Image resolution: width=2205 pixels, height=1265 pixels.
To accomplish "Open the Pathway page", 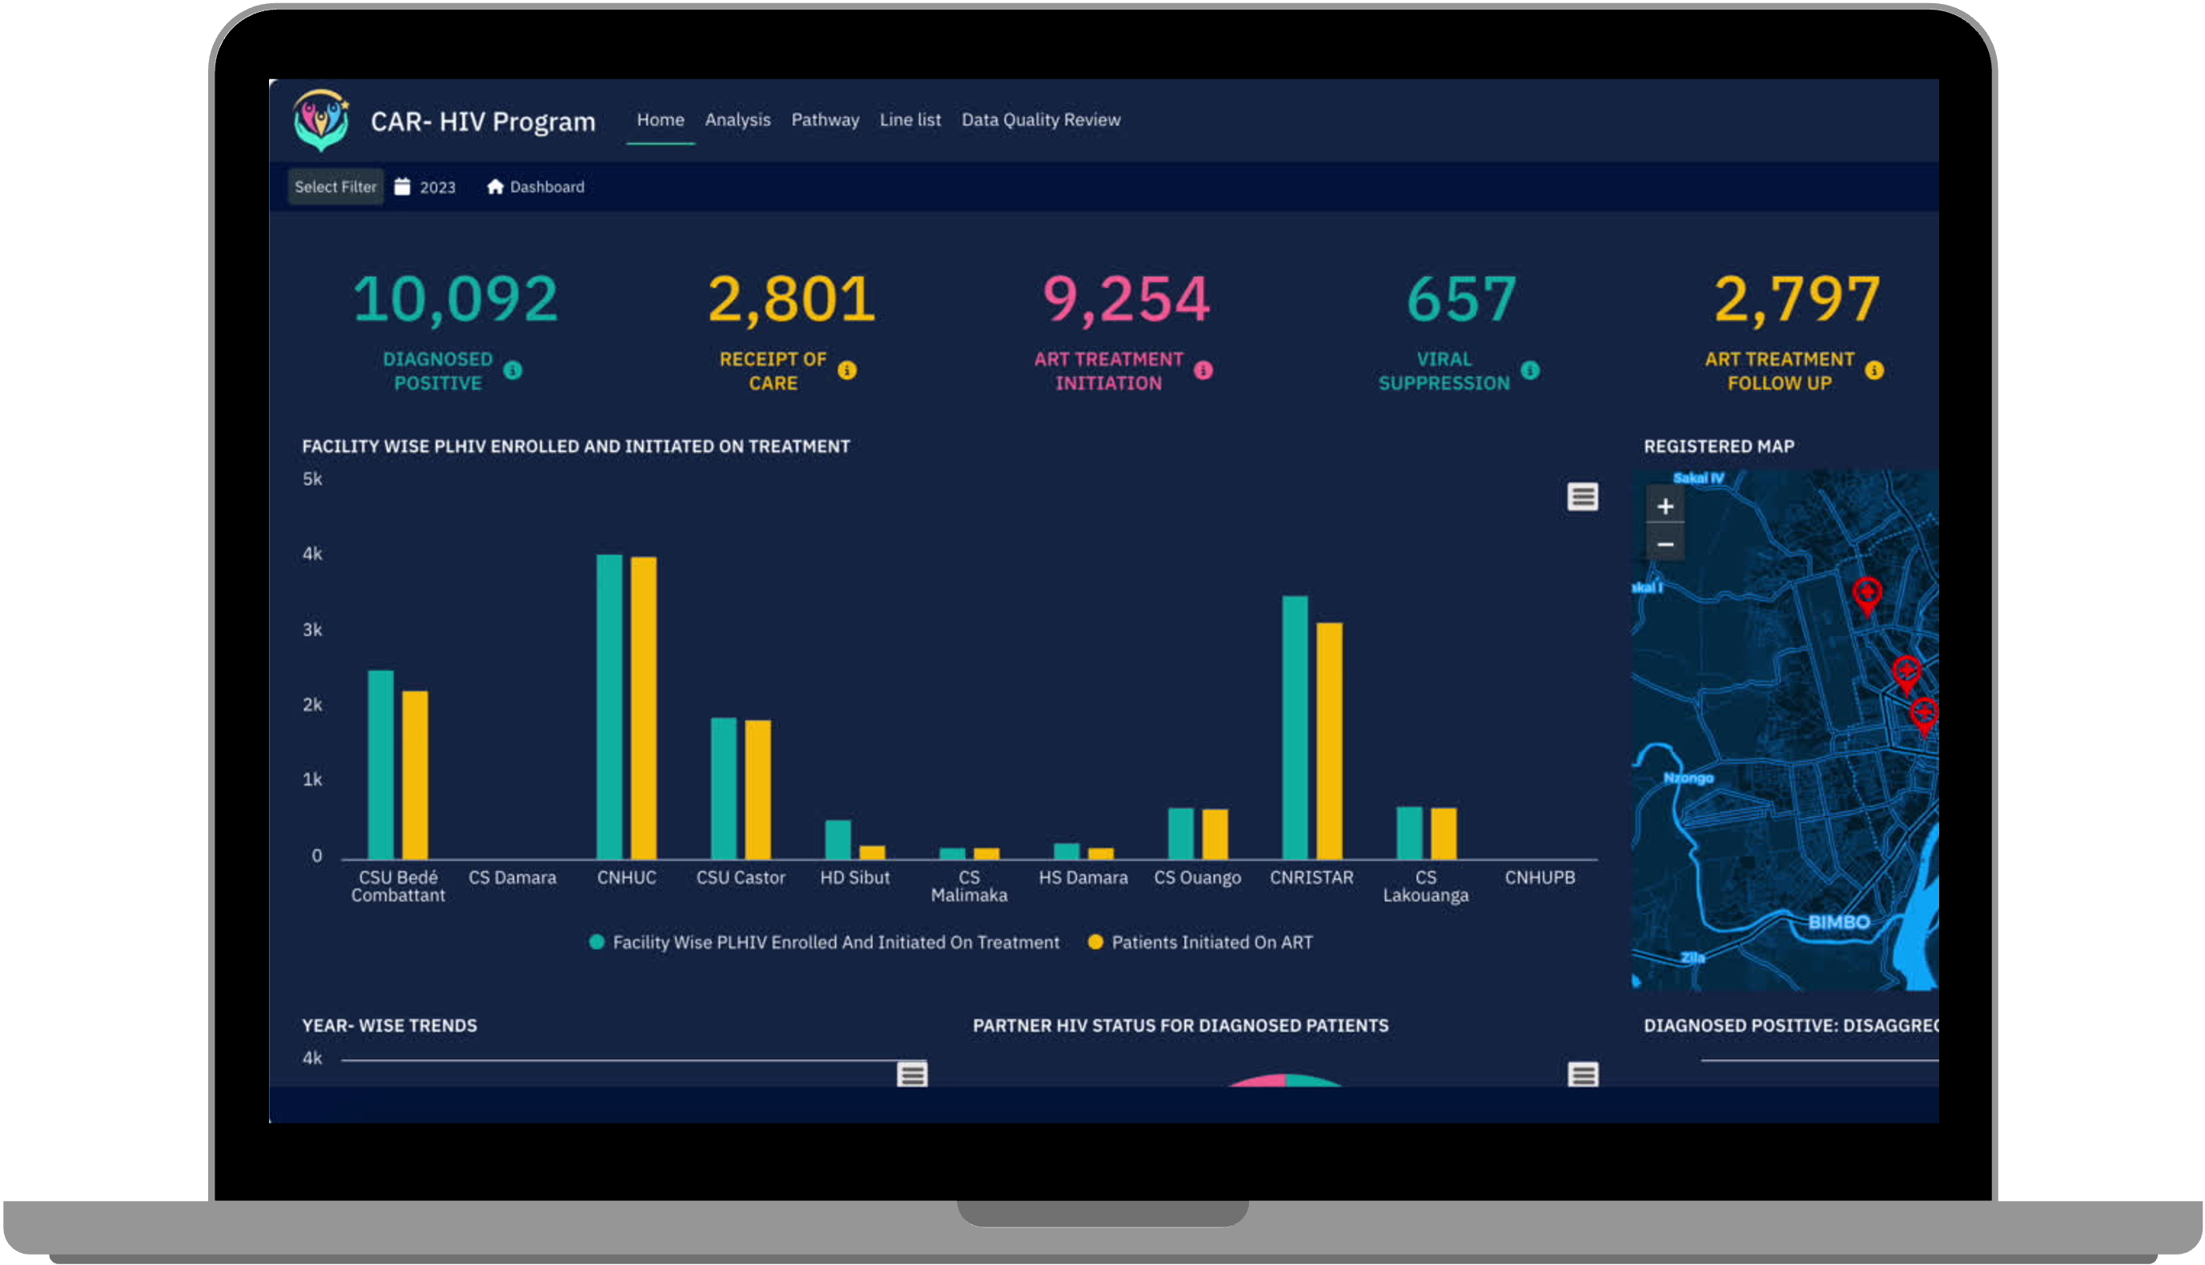I will (825, 120).
